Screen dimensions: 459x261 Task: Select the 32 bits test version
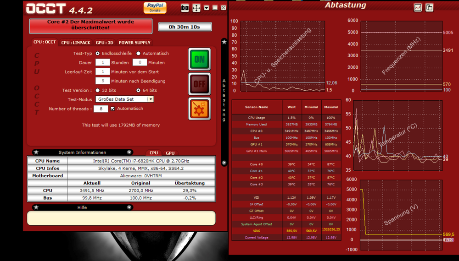pyautogui.click(x=98, y=90)
